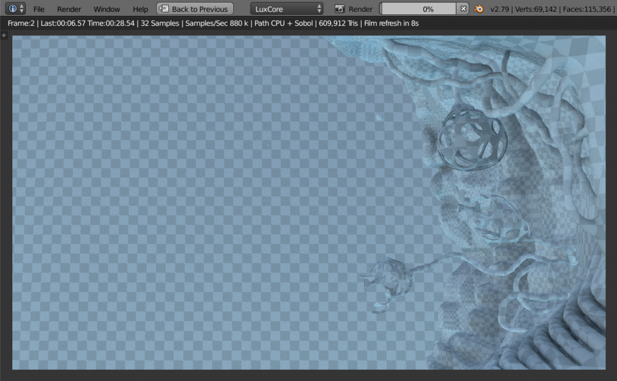Screen dimensions: 617x381
Task: Click the Last:00:06.57 render time text
Action: pos(63,23)
